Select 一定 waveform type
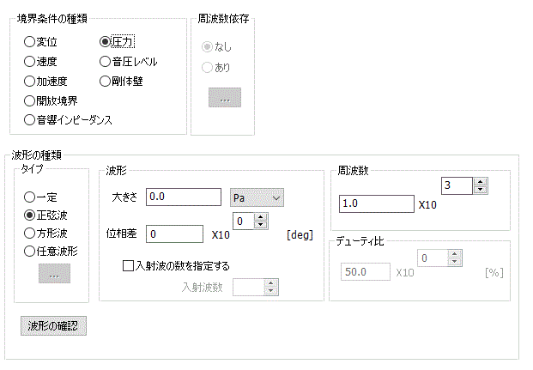533x370 pixels. [x=30, y=197]
